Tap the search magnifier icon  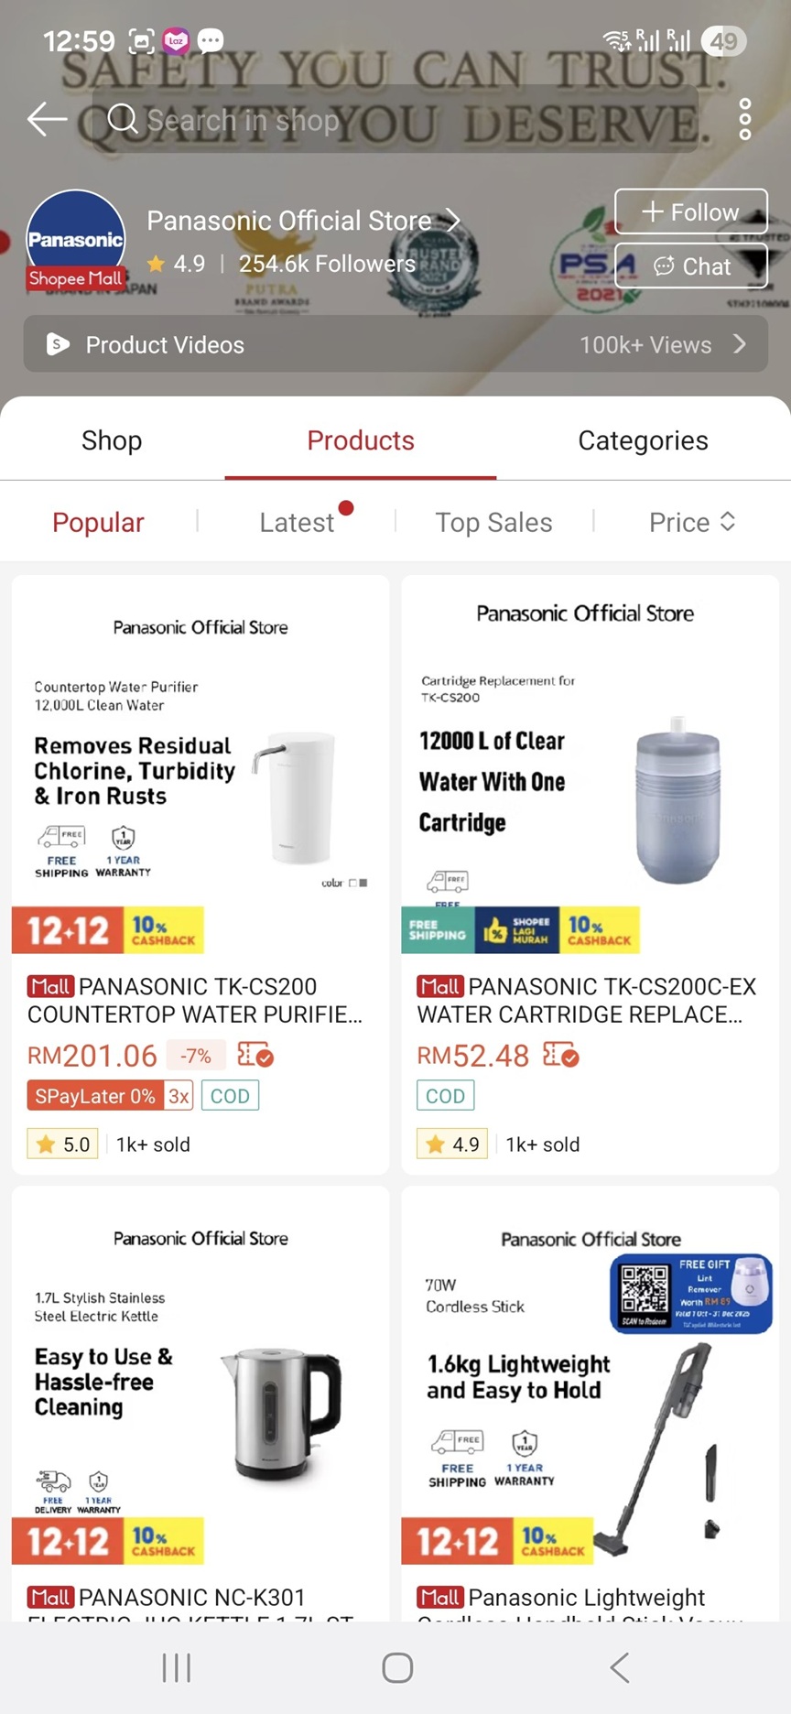coord(123,119)
